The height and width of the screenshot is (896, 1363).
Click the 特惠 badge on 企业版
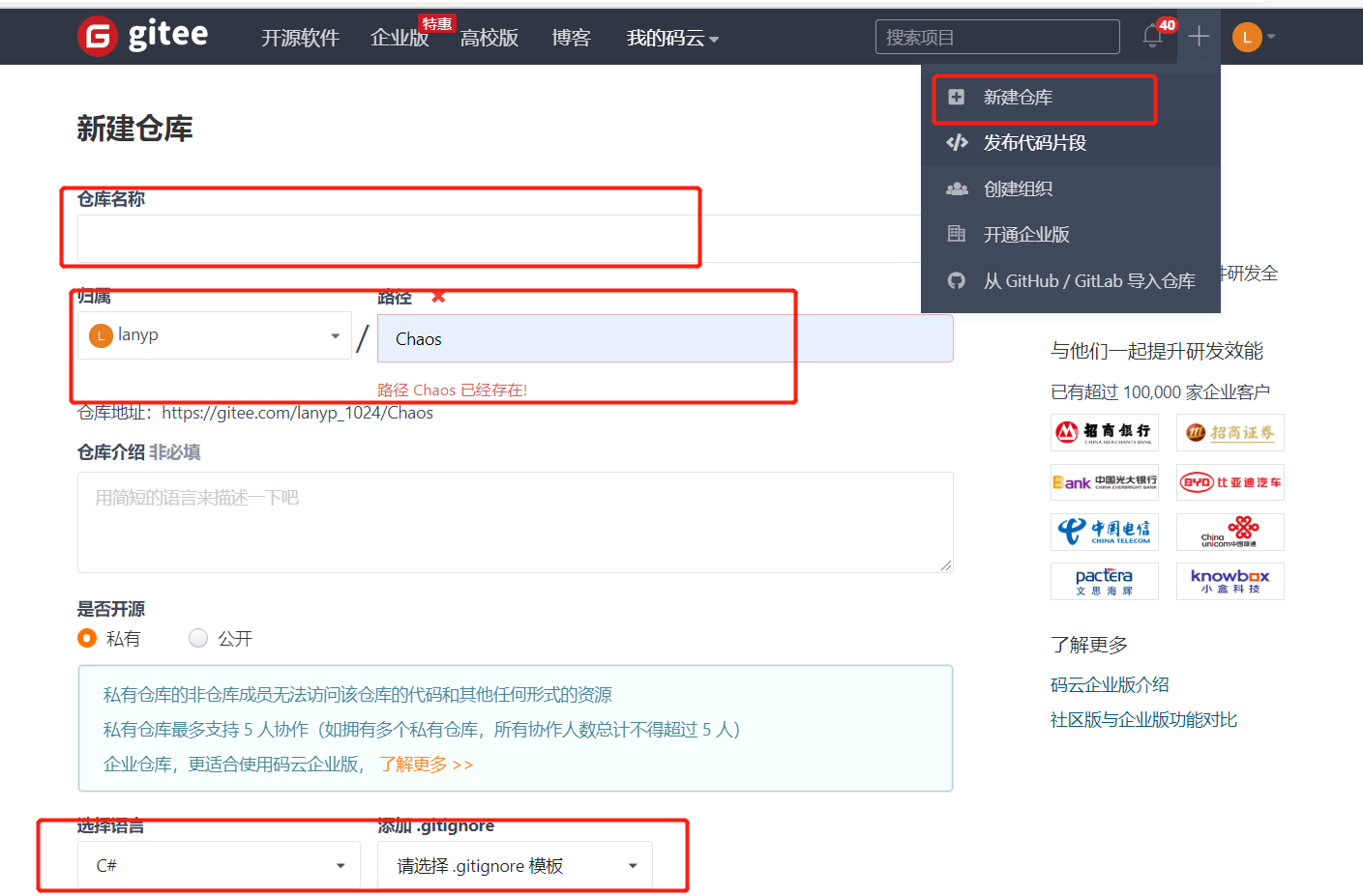[436, 23]
